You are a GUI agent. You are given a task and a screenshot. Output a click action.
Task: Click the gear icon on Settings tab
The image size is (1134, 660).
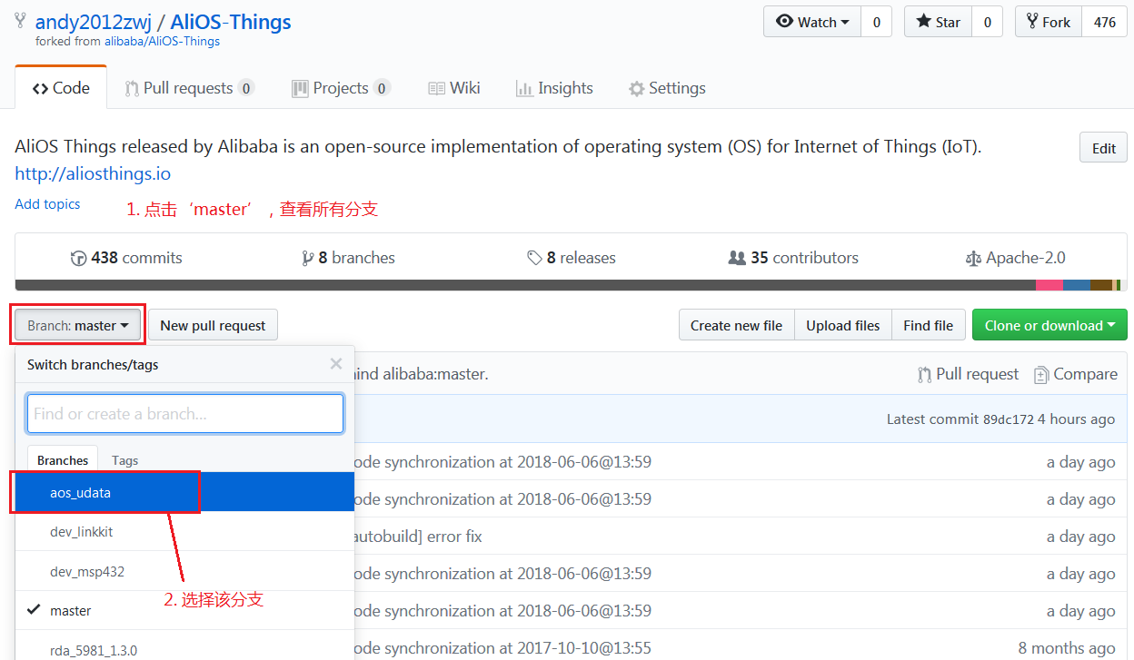636,89
